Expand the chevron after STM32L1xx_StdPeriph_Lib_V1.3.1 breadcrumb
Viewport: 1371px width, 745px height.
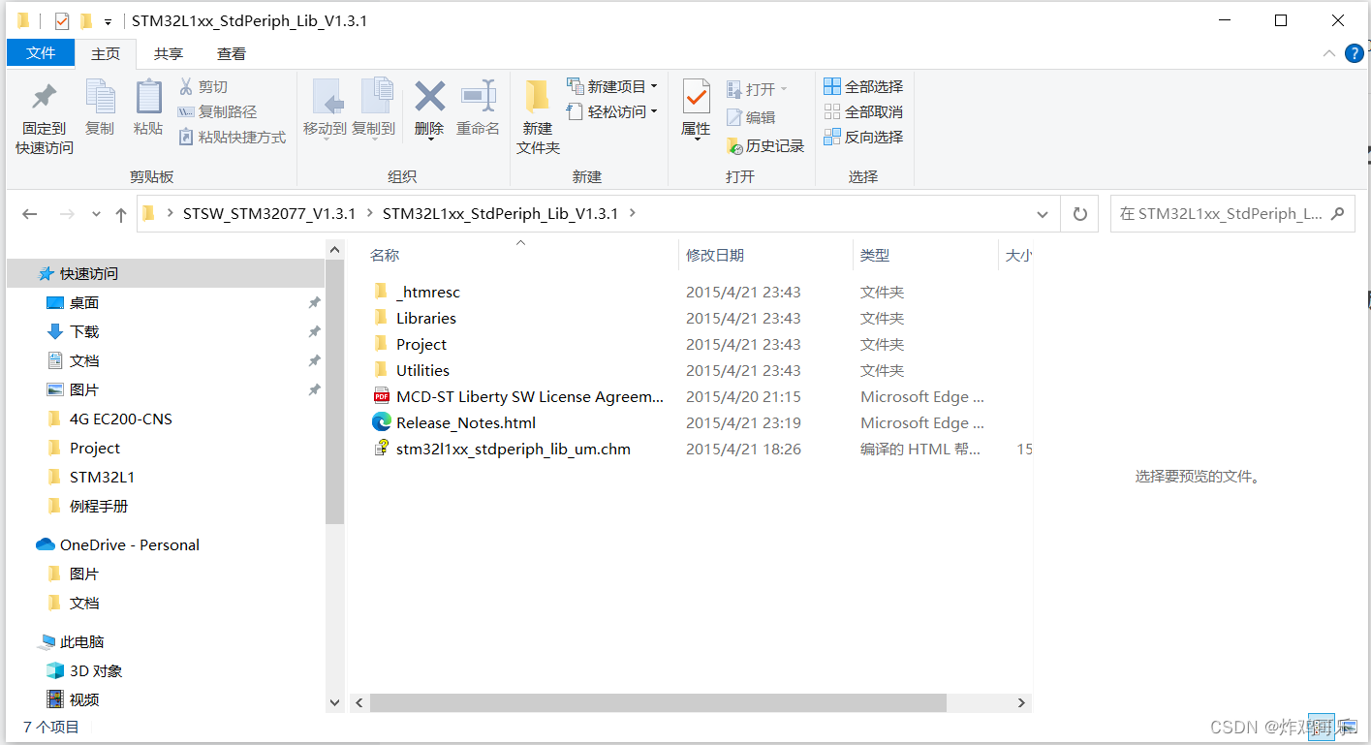633,213
